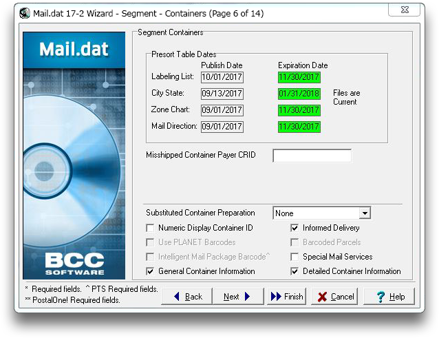The image size is (439, 338).
Task: Close the wizard window with X button
Action: [404, 10]
